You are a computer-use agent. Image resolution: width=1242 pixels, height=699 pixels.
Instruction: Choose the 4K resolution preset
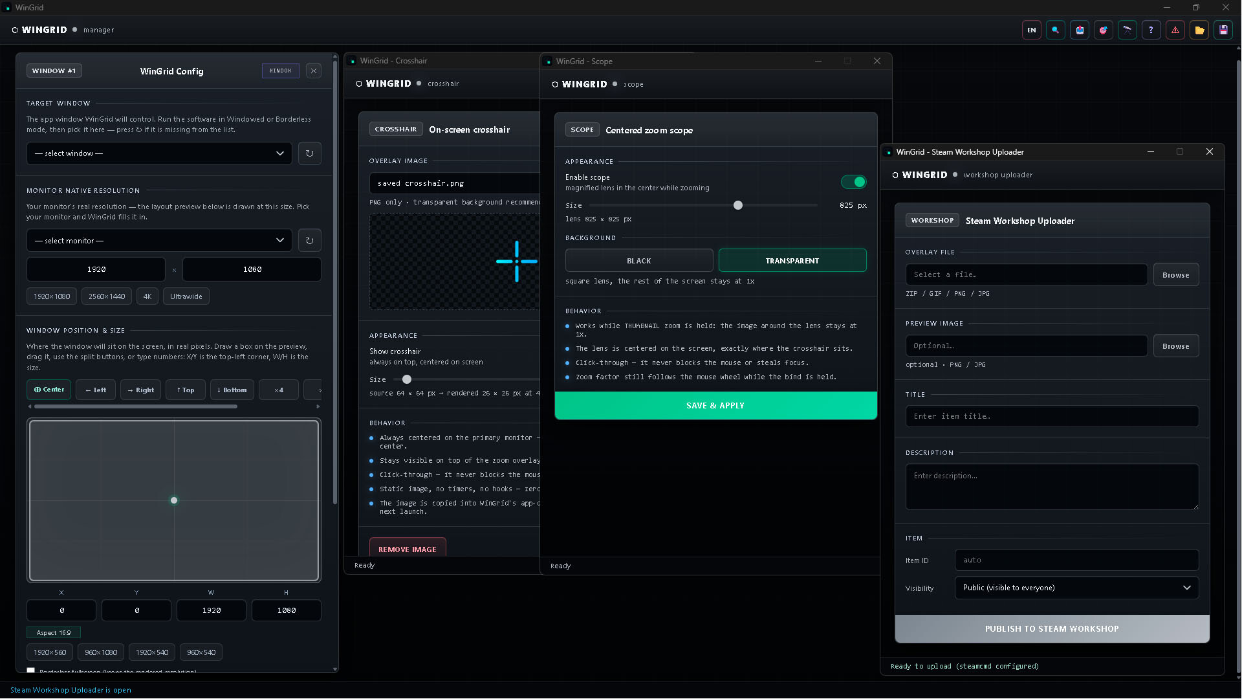pos(147,296)
